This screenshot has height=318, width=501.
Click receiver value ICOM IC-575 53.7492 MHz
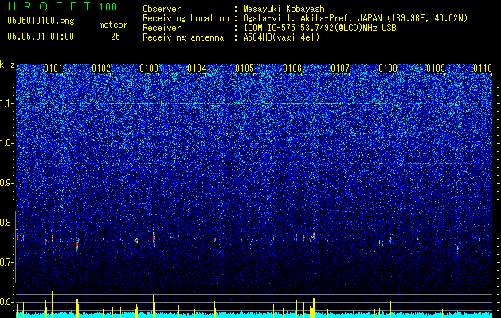[320, 28]
